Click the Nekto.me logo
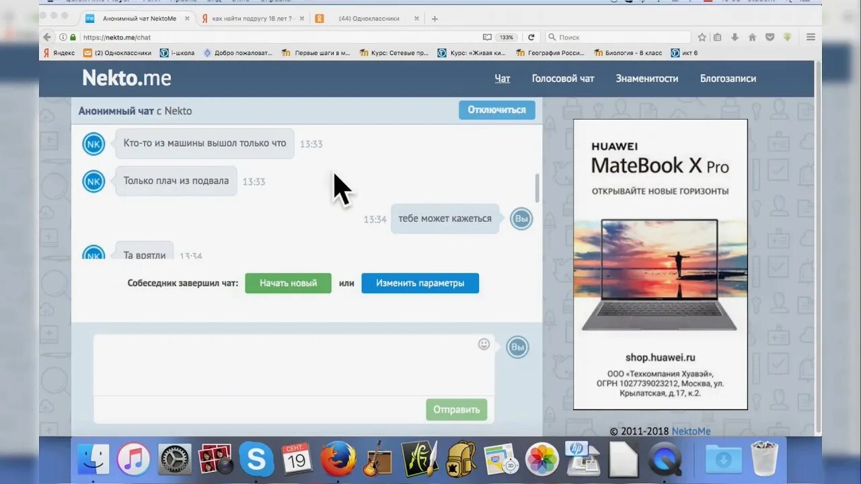The image size is (861, 484). [126, 78]
